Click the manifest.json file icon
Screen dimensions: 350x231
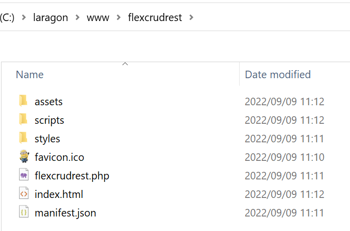click(24, 212)
